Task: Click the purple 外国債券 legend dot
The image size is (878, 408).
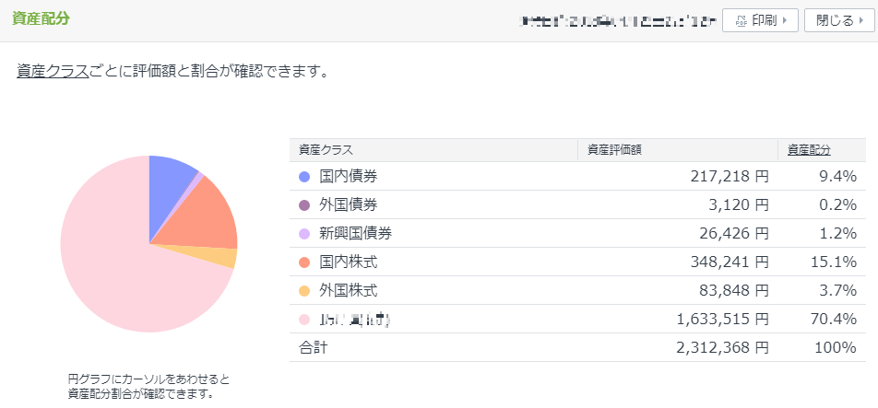Action: [304, 205]
